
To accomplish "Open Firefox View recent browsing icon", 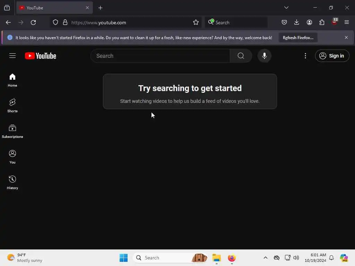I will (x=7, y=8).
